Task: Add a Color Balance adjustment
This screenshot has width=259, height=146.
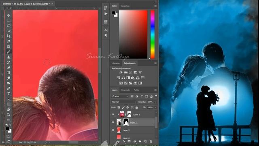Action: tap(123, 77)
